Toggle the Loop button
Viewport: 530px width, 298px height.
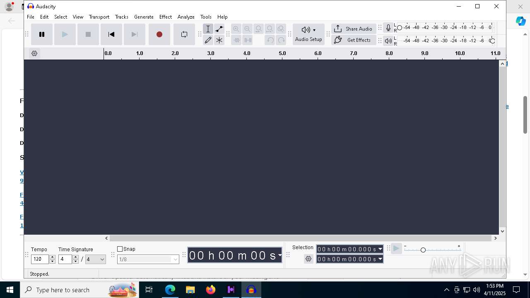(184, 34)
